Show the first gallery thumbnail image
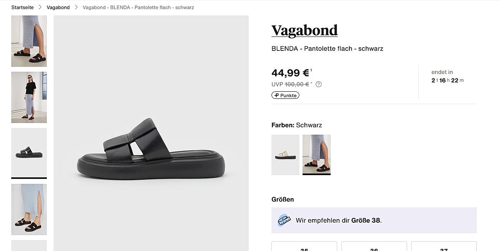Screen dimensions: 501x251 tap(29, 41)
